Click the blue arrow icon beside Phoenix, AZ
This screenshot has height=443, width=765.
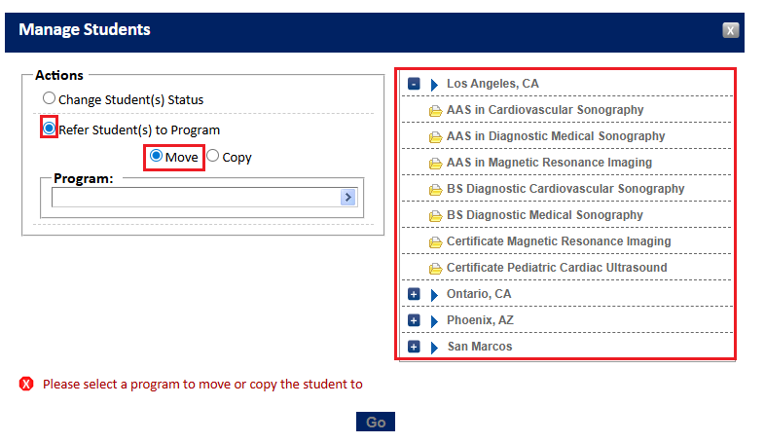434,321
